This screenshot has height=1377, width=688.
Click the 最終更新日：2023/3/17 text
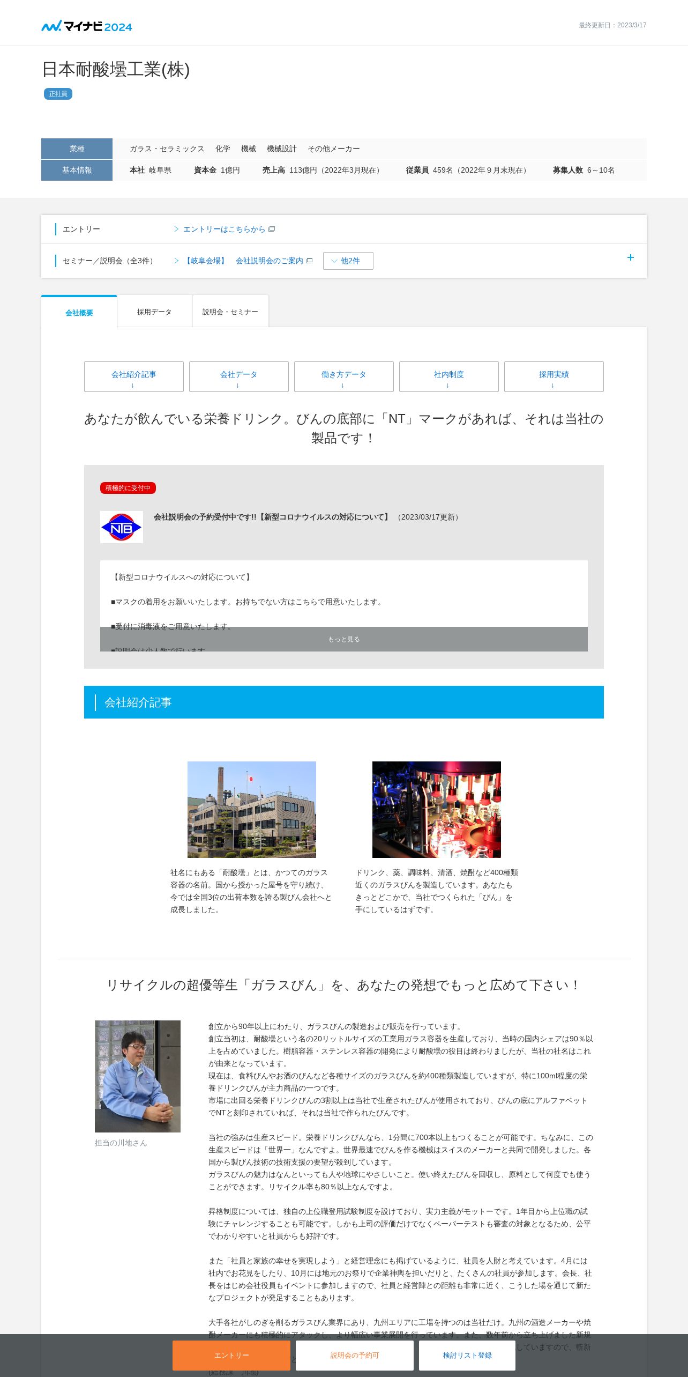tap(612, 25)
